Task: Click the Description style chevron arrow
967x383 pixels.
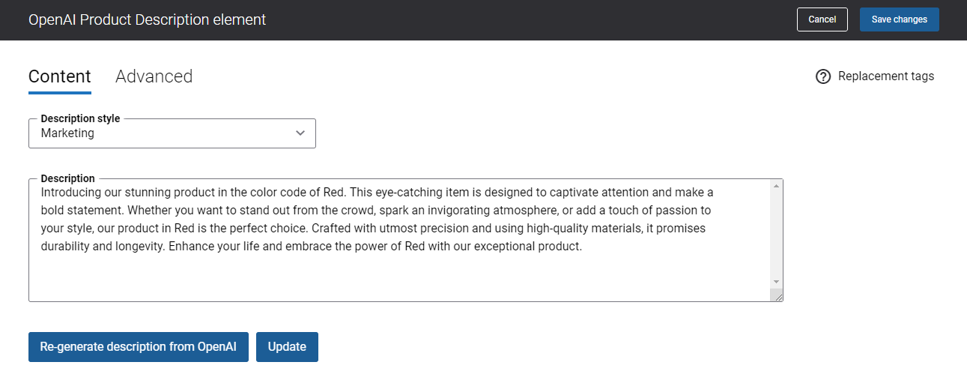Action: pyautogui.click(x=300, y=133)
